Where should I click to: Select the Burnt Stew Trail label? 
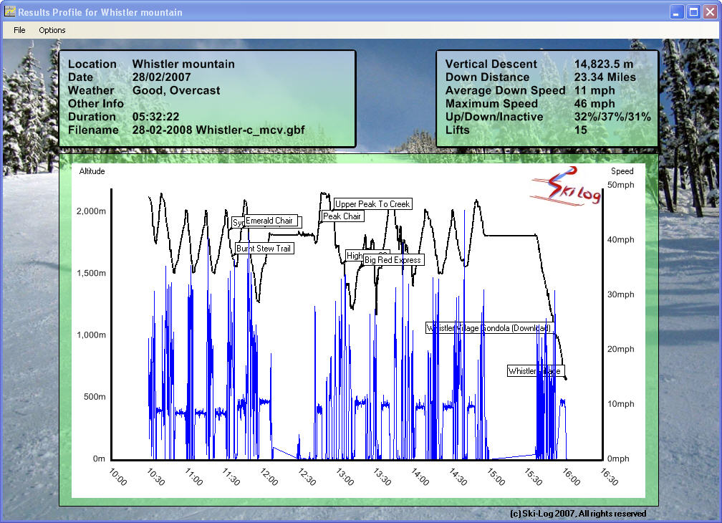point(264,249)
